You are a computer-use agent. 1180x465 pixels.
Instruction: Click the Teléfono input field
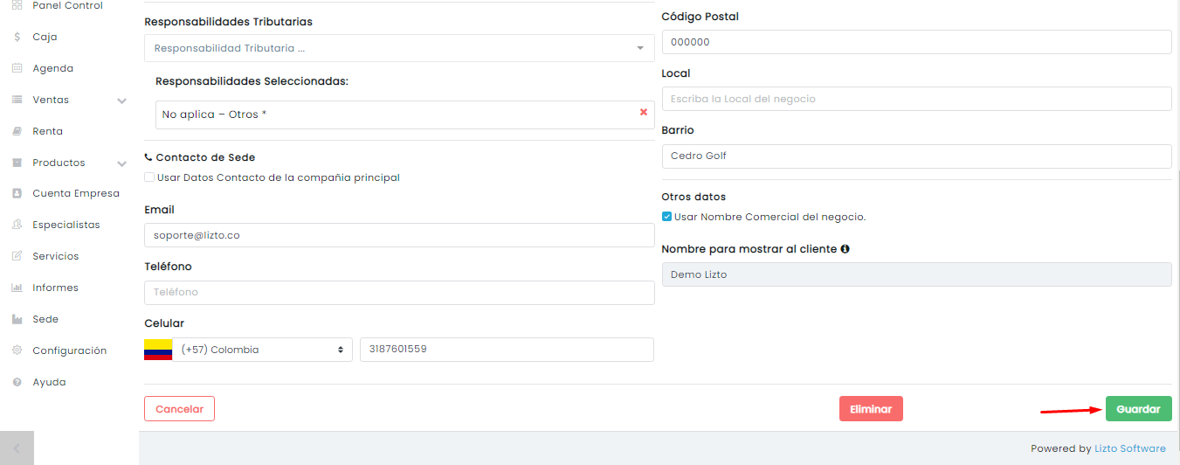(399, 293)
